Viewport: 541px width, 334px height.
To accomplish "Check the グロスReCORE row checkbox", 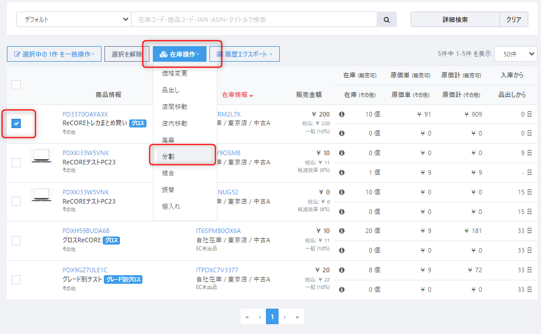I will click(x=16, y=241).
